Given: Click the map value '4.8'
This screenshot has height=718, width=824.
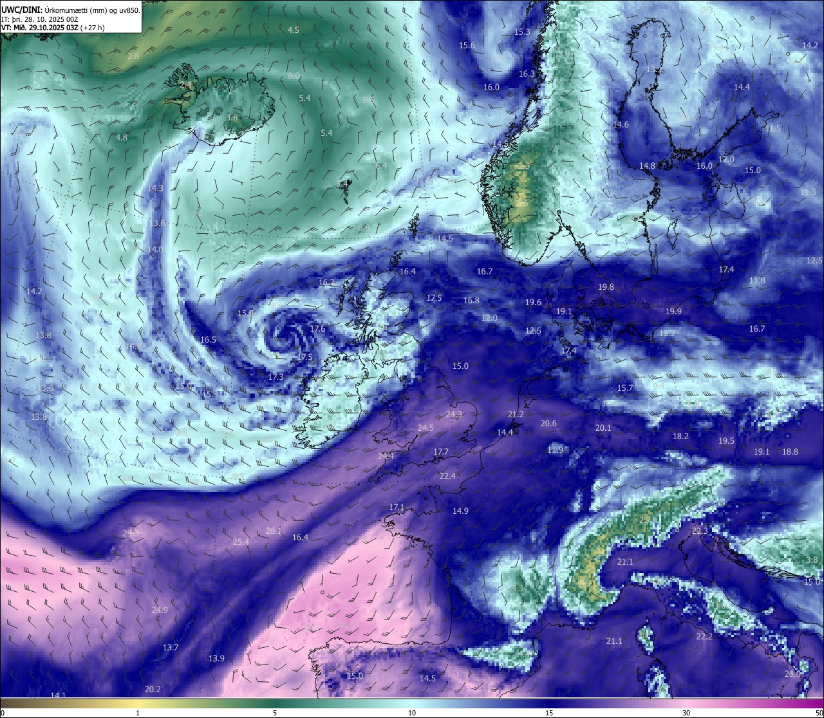Looking at the screenshot, I should pyautogui.click(x=122, y=138).
